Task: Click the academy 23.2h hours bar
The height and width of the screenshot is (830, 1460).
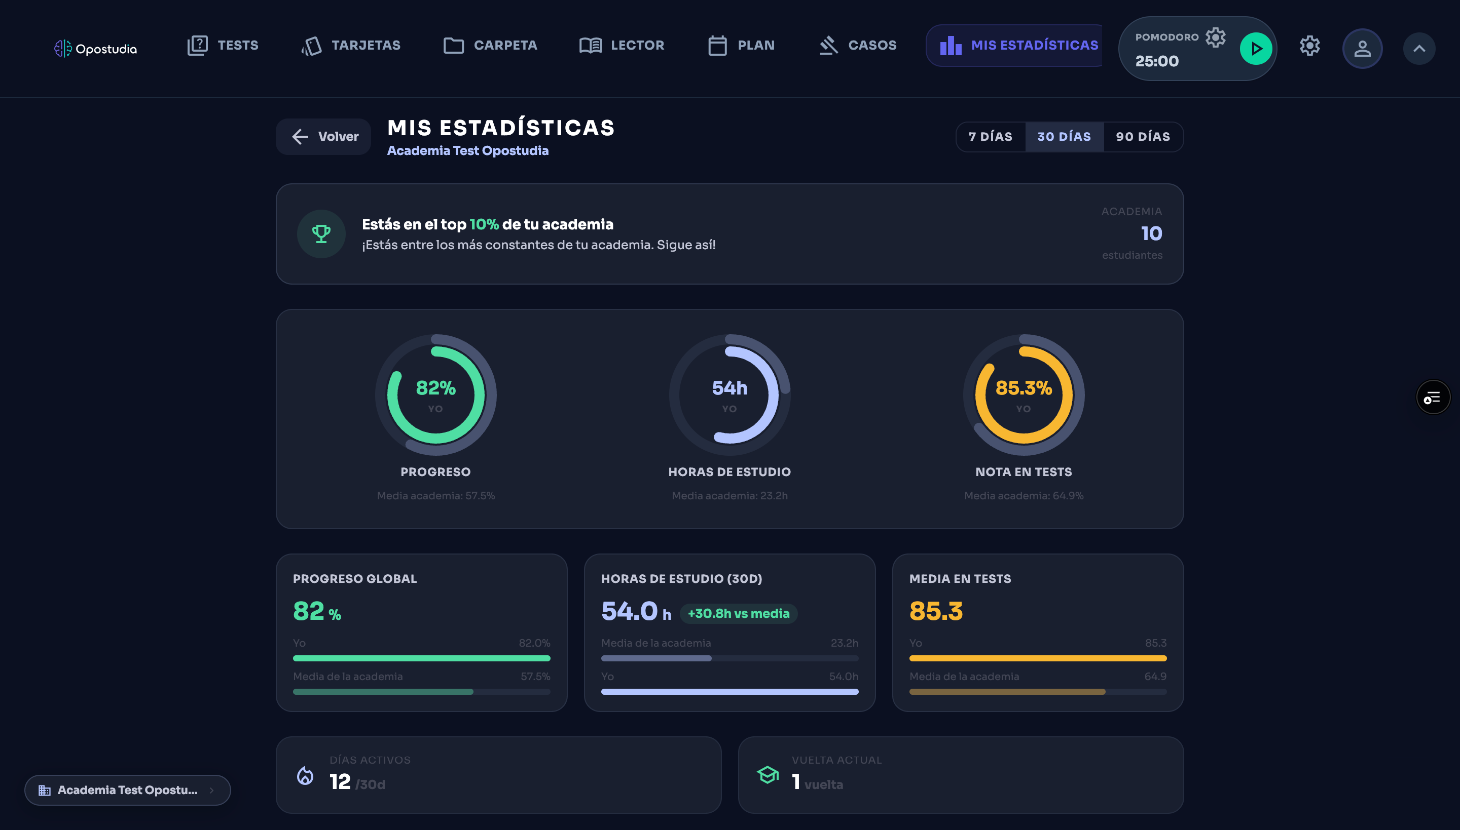Action: pos(729,658)
